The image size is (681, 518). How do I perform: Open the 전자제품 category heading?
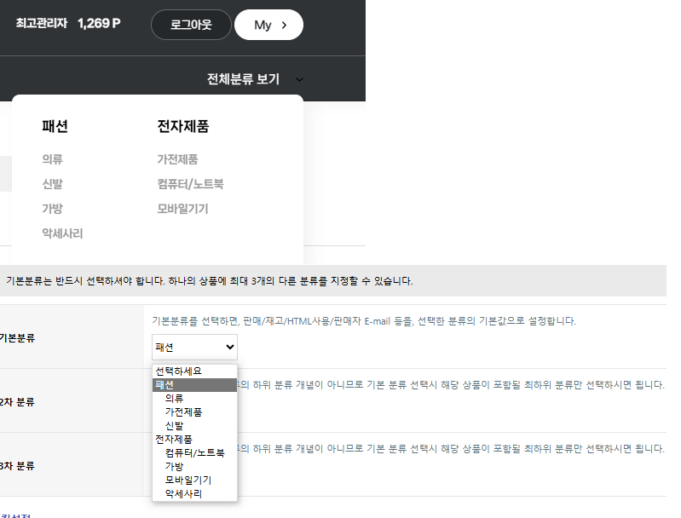tap(183, 126)
